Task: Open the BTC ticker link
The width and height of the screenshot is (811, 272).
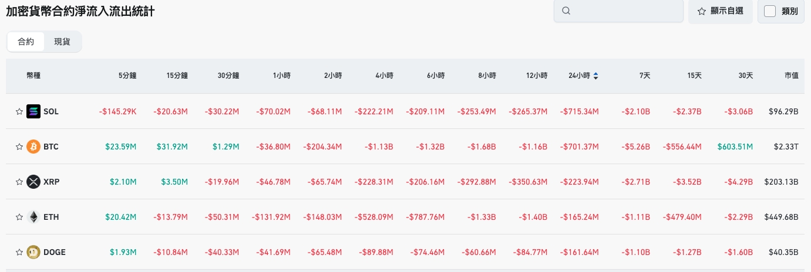Action: pyautogui.click(x=51, y=147)
